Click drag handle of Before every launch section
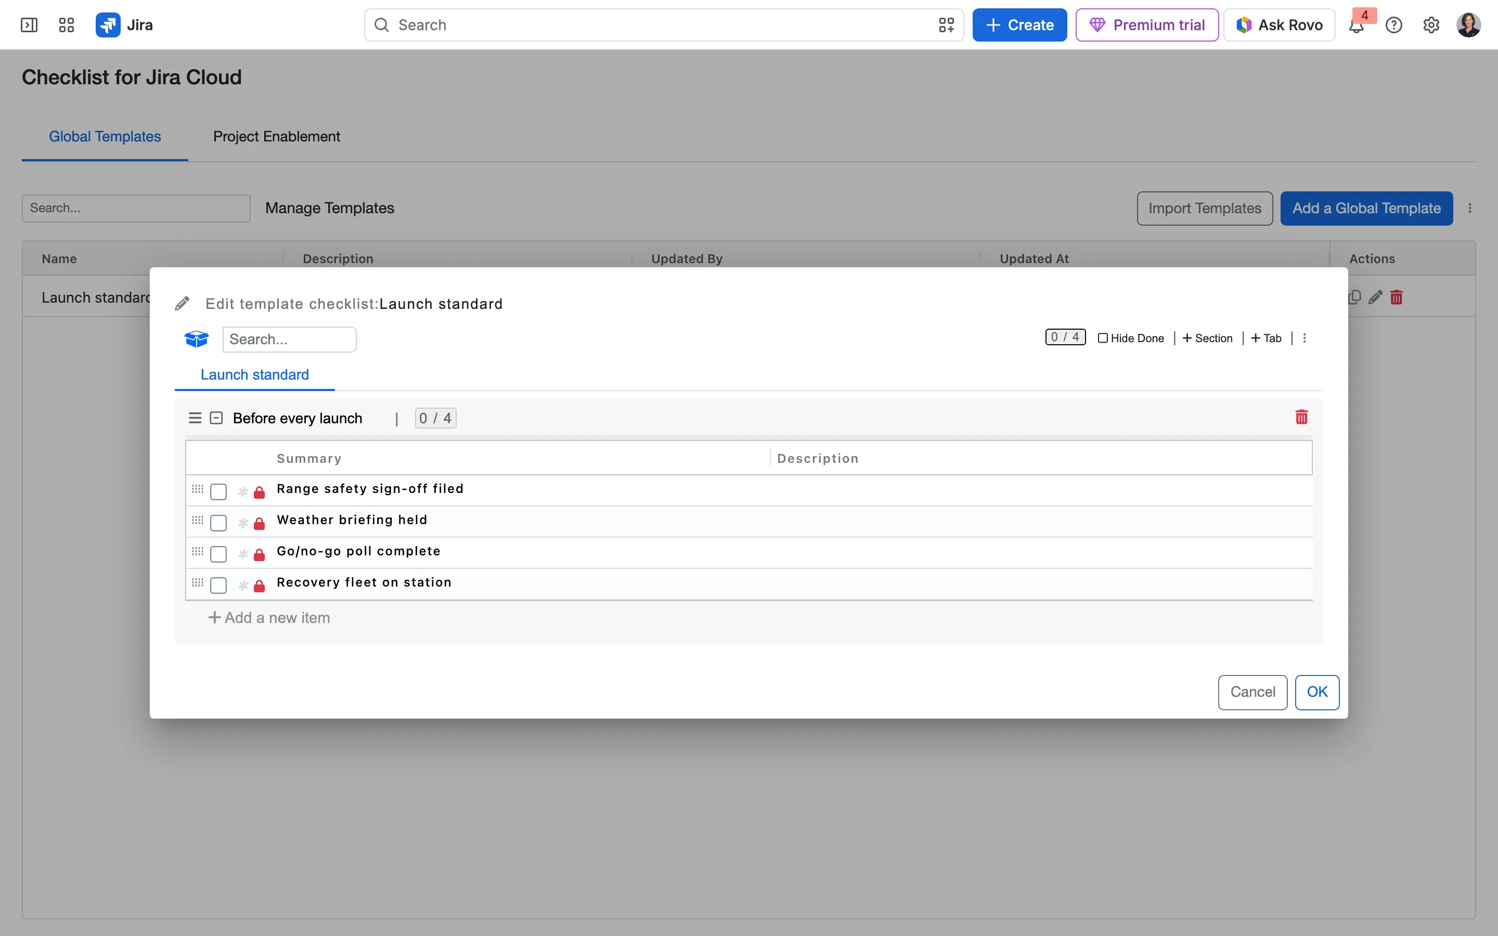1498x936 pixels. click(195, 418)
